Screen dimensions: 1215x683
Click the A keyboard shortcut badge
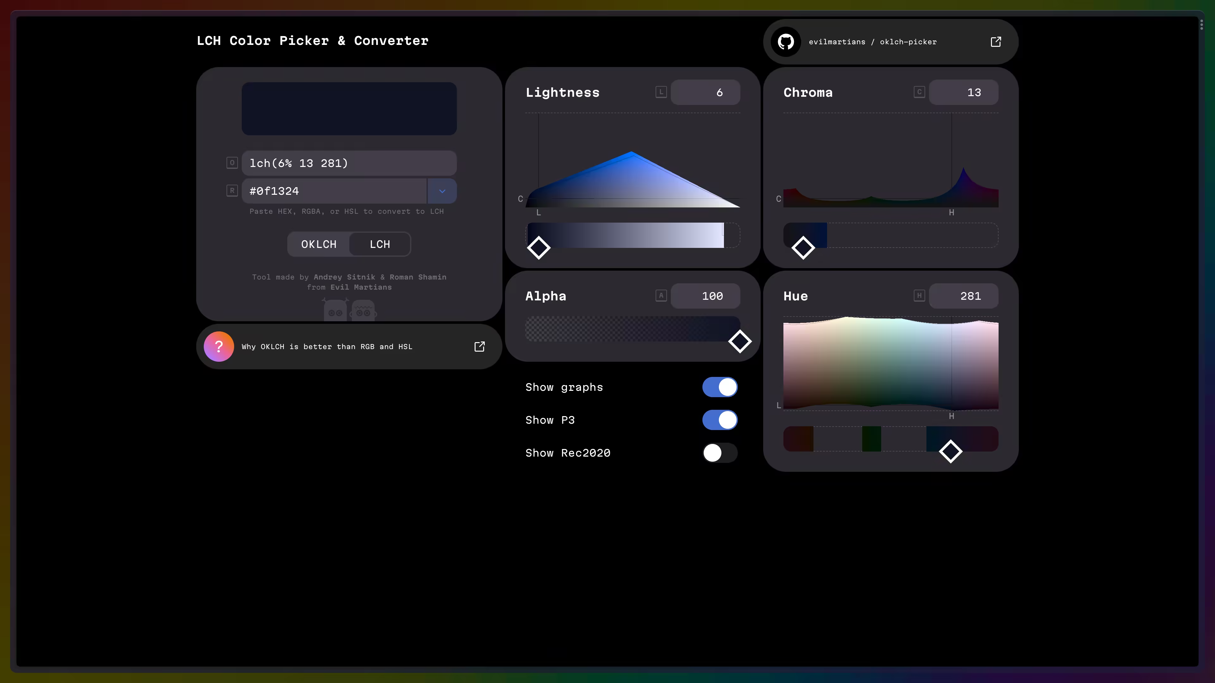[661, 296]
